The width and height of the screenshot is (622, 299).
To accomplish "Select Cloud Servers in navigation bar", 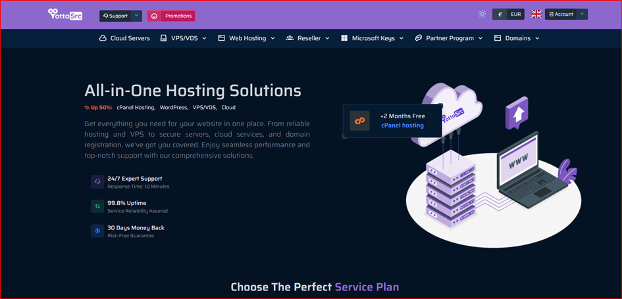I will 124,38.
